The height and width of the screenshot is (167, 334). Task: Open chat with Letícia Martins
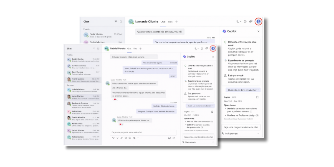[83, 131]
